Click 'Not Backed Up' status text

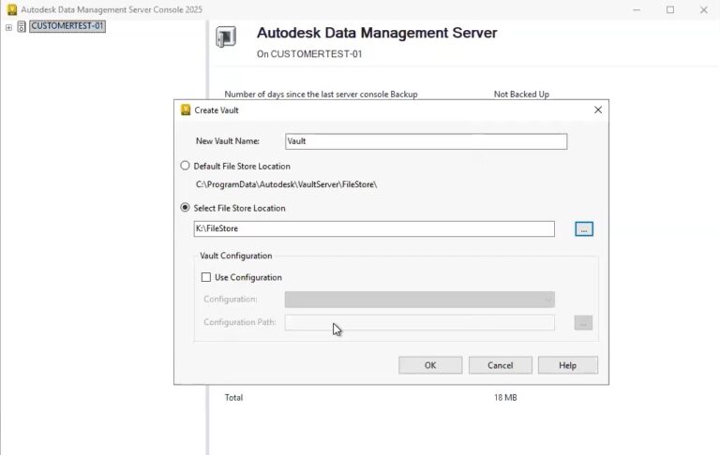coord(521,94)
